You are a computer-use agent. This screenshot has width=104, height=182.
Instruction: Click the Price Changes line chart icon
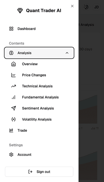pyautogui.click(x=14, y=75)
